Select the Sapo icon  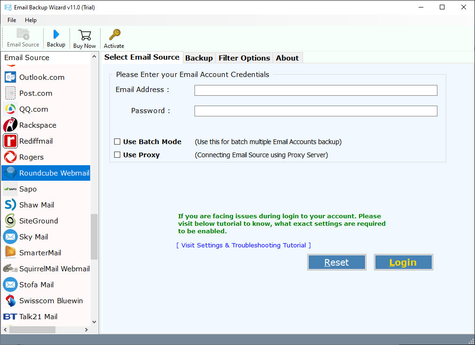tap(10, 189)
